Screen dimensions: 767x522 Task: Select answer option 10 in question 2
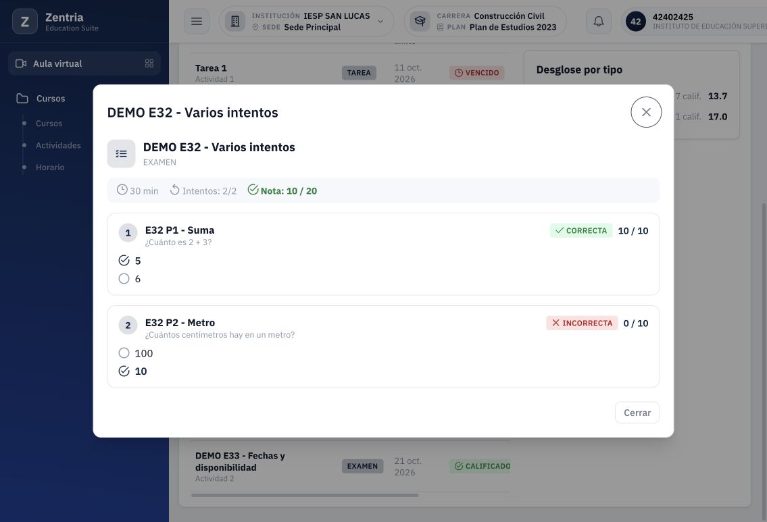132,371
